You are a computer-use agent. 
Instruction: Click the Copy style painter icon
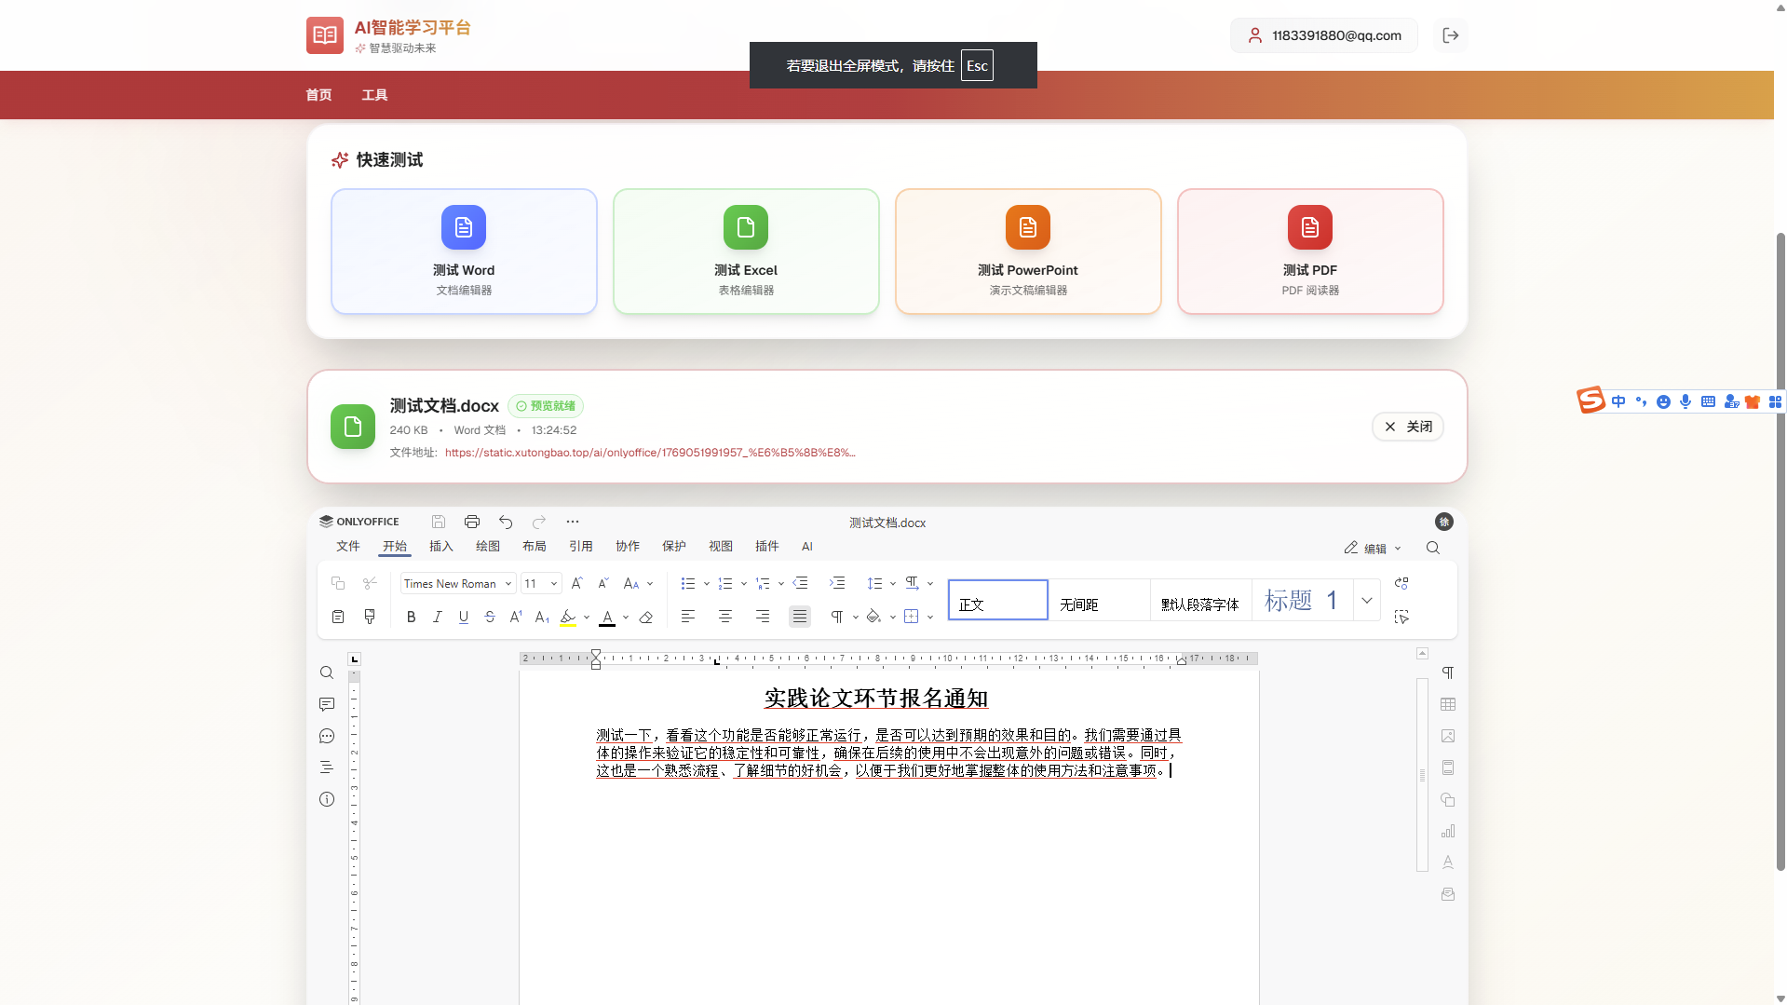click(369, 616)
